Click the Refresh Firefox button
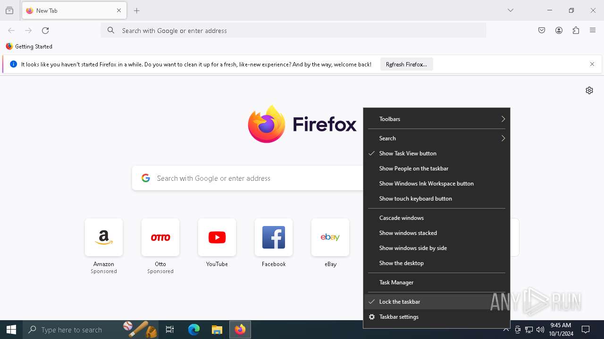The height and width of the screenshot is (339, 604). point(406,65)
